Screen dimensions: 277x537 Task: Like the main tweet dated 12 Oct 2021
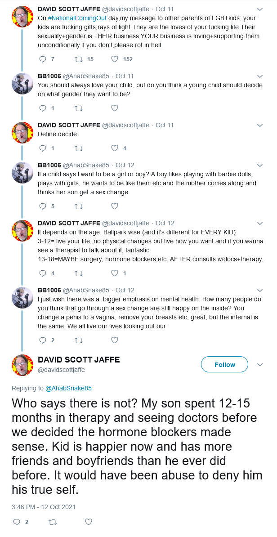[88, 522]
